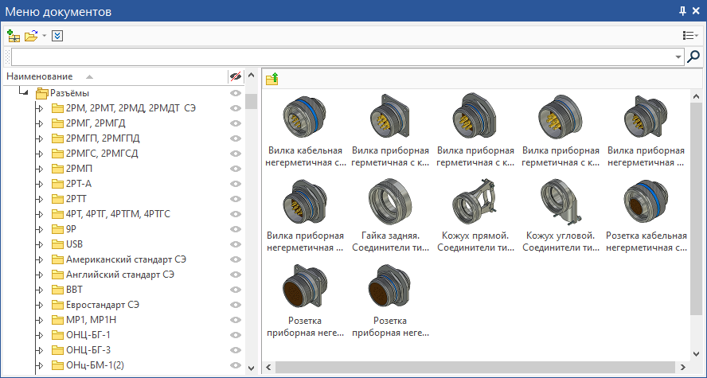Open the search field dropdown arrow
Image resolution: width=707 pixels, height=378 pixels.
tap(678, 57)
